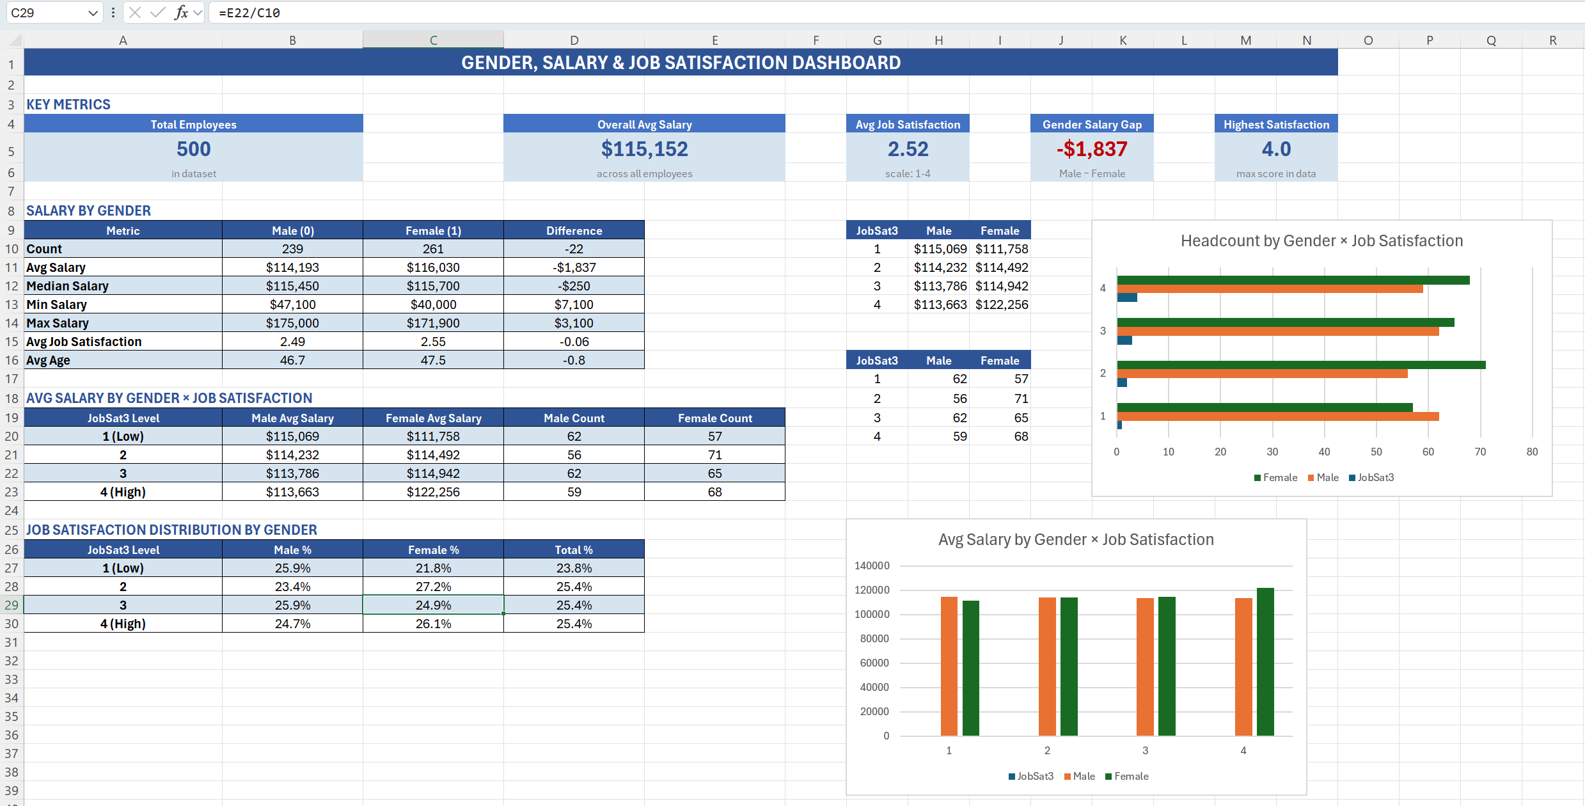Click Male legend swatch in Avg Salary chart
Viewport: 1585px width, 806px height.
[x=1068, y=777]
